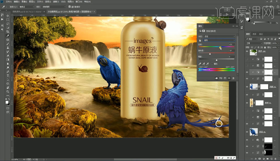
Task: Switch to the first document tab at 66.7%
Action: click(x=27, y=12)
